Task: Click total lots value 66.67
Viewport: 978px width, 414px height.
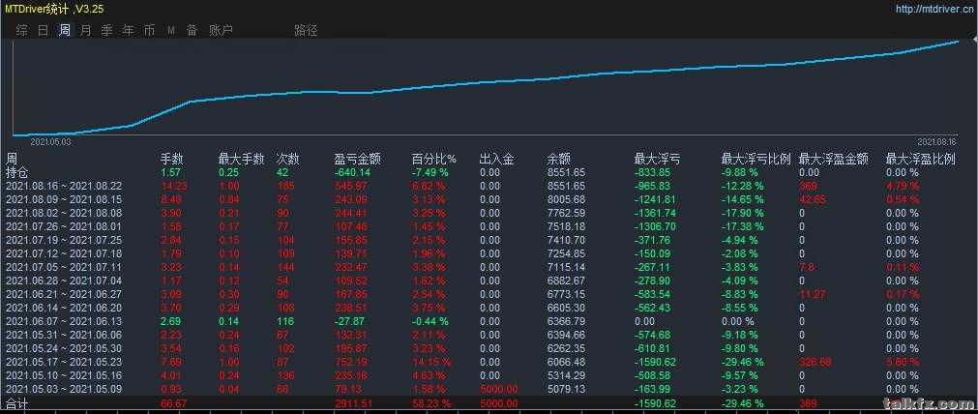Action: (x=174, y=403)
